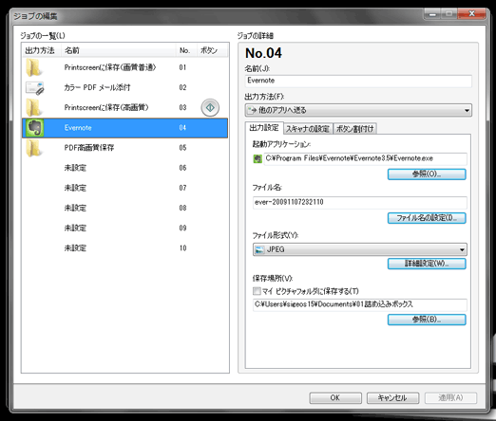Click 参照(B) to browse for the save location
This screenshot has width=496, height=421.
[427, 320]
